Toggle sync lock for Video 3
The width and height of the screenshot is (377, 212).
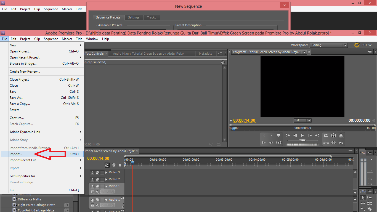coord(97,172)
